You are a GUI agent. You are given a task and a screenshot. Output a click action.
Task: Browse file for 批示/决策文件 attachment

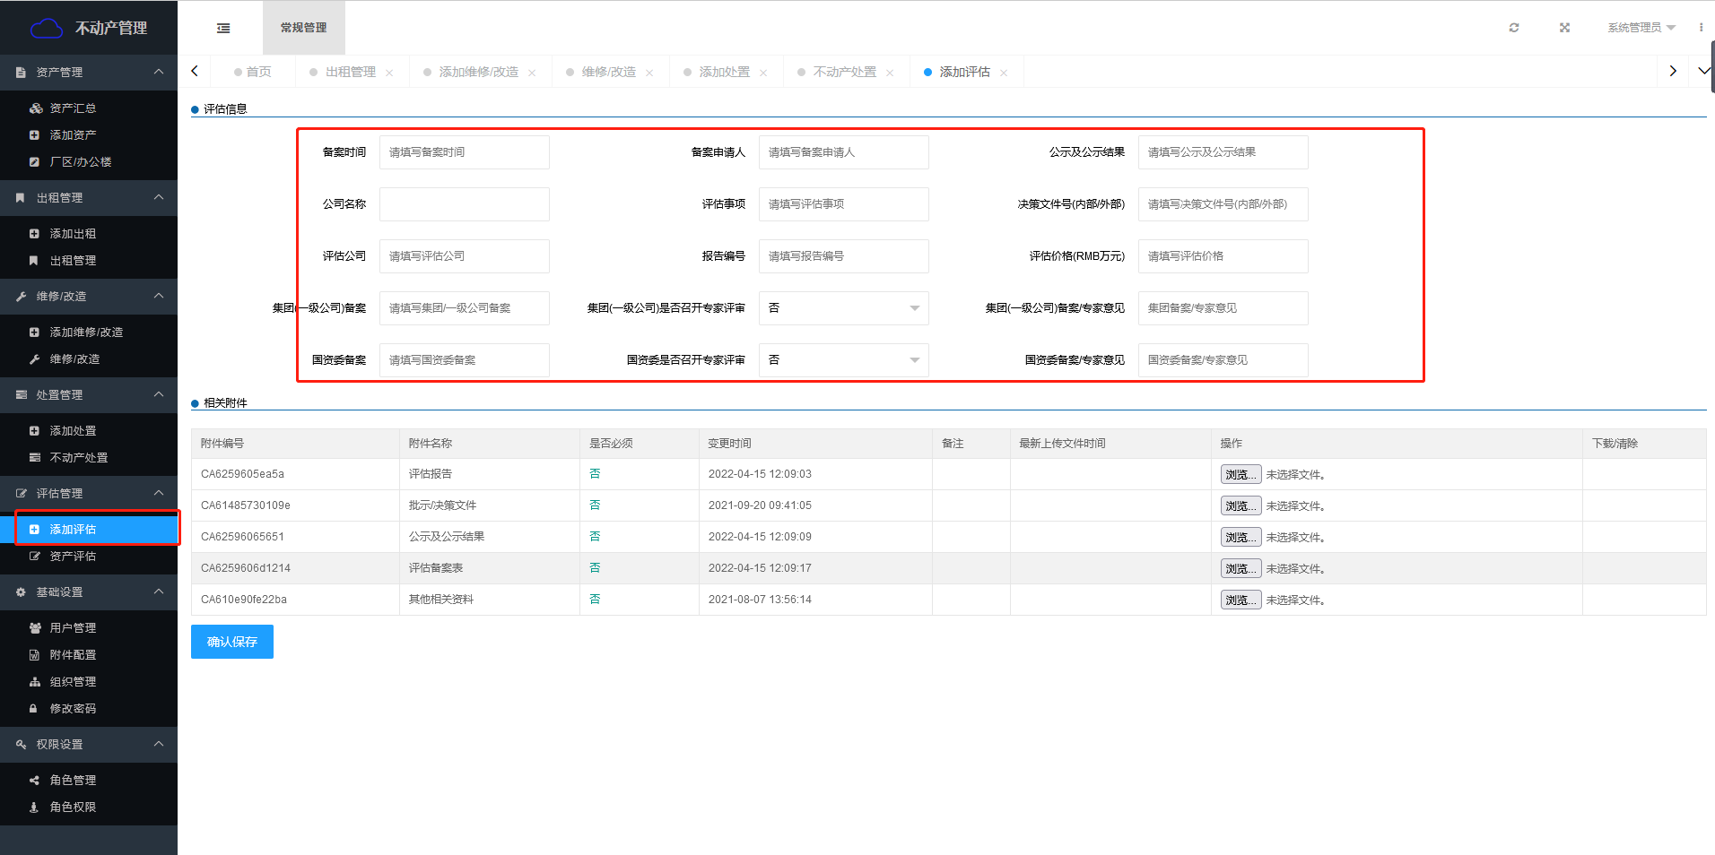coord(1241,506)
